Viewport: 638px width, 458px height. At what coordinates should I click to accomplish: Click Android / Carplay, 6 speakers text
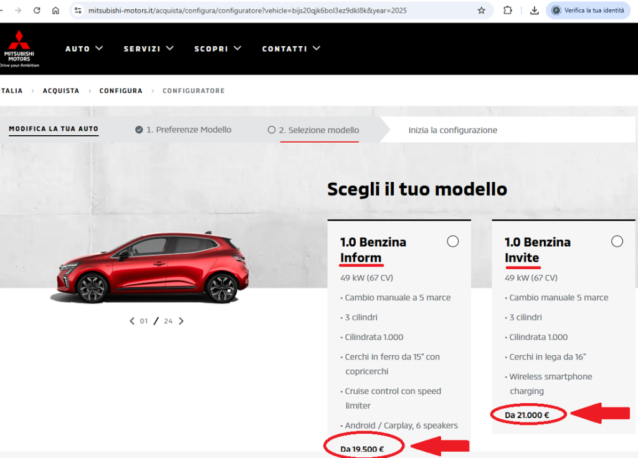click(401, 426)
